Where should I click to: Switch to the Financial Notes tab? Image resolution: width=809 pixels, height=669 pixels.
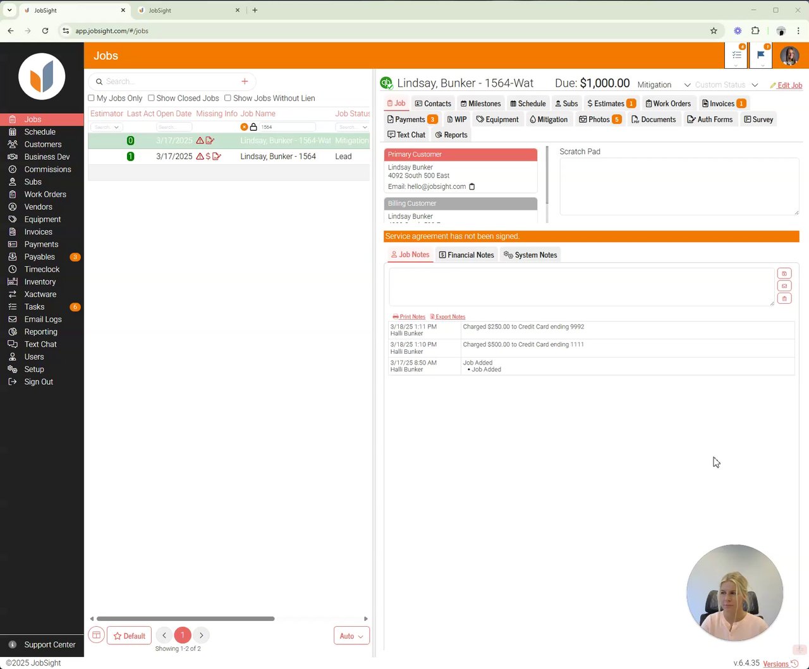pos(466,255)
